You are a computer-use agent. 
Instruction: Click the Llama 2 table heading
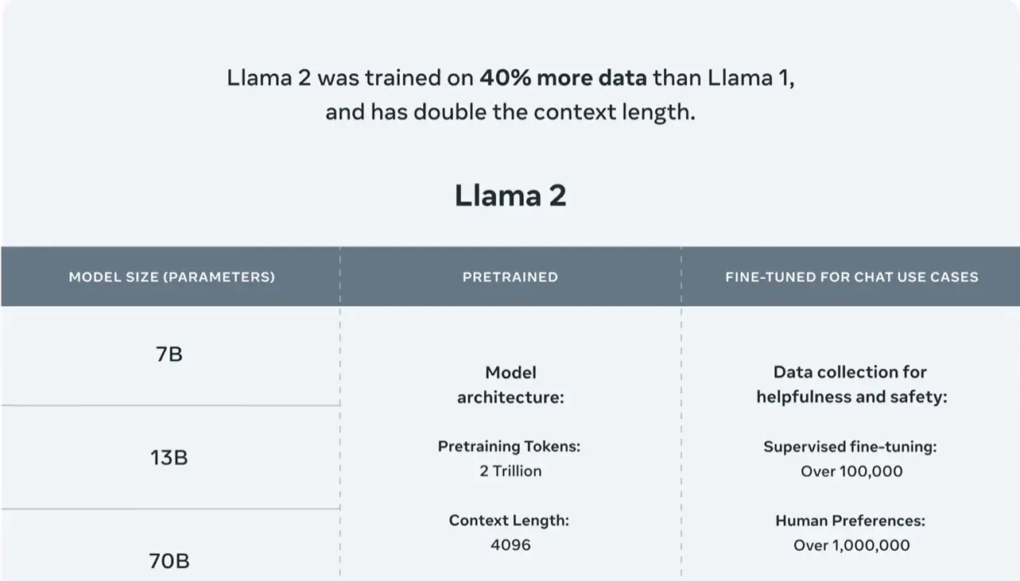[510, 196]
